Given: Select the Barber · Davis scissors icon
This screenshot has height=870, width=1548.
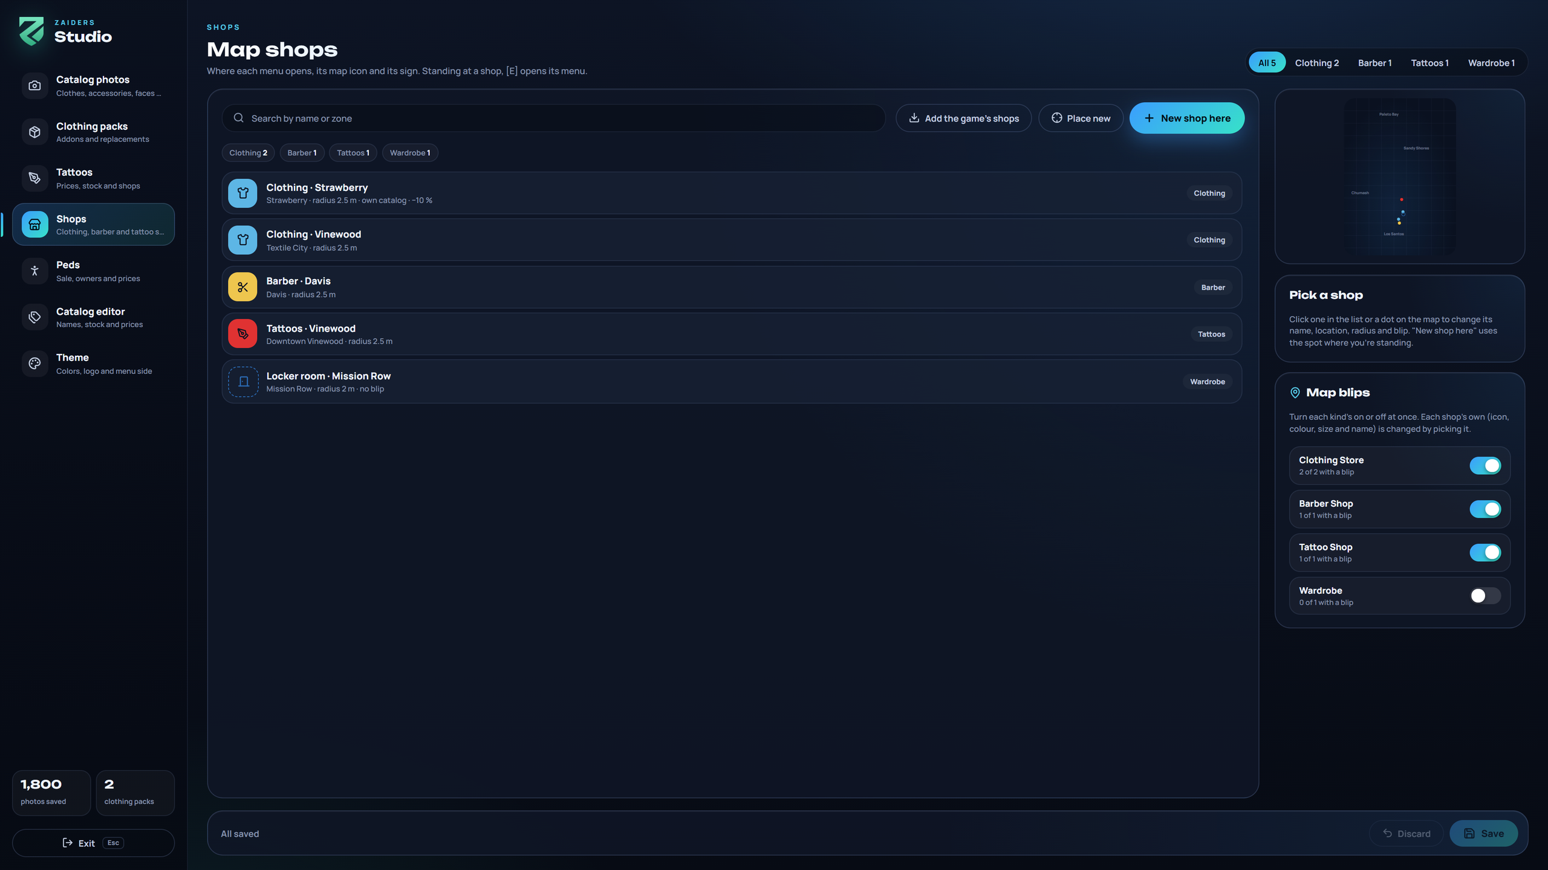Looking at the screenshot, I should pyautogui.click(x=242, y=287).
